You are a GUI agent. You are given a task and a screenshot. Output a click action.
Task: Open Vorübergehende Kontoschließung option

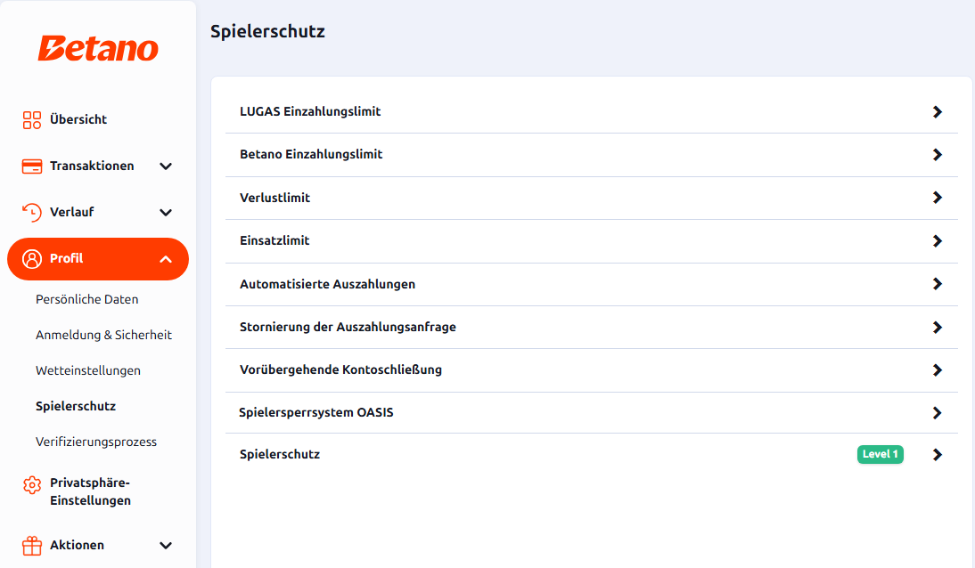click(592, 370)
